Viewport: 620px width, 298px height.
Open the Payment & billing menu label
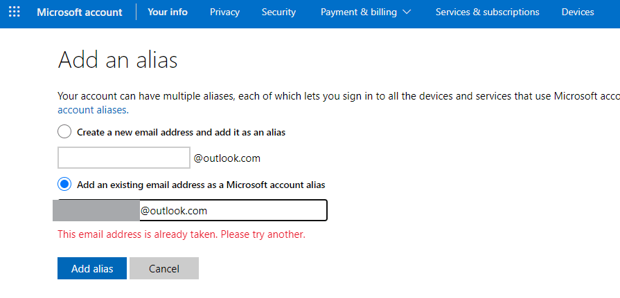tap(358, 12)
